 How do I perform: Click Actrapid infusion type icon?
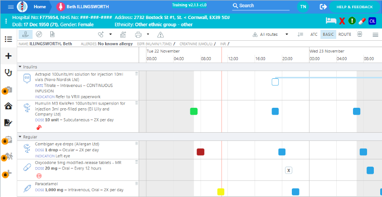27,79
